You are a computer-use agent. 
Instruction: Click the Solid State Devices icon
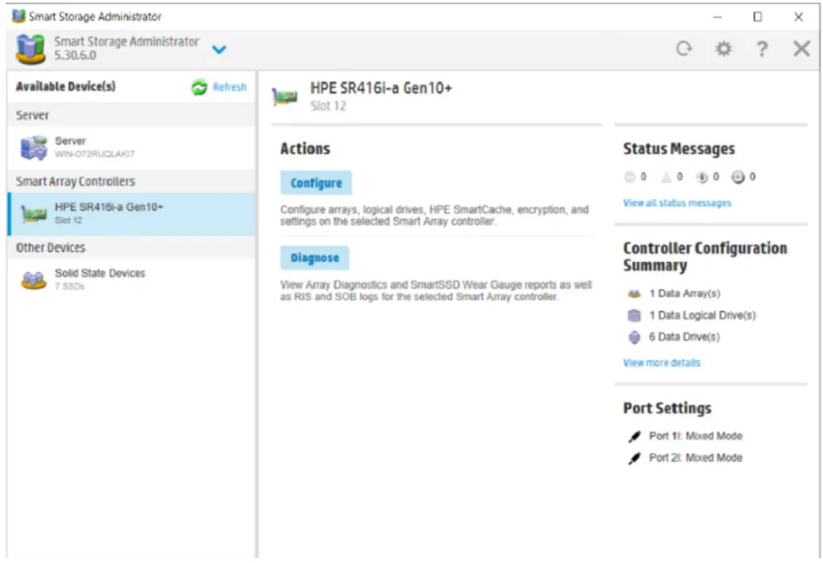pos(34,279)
